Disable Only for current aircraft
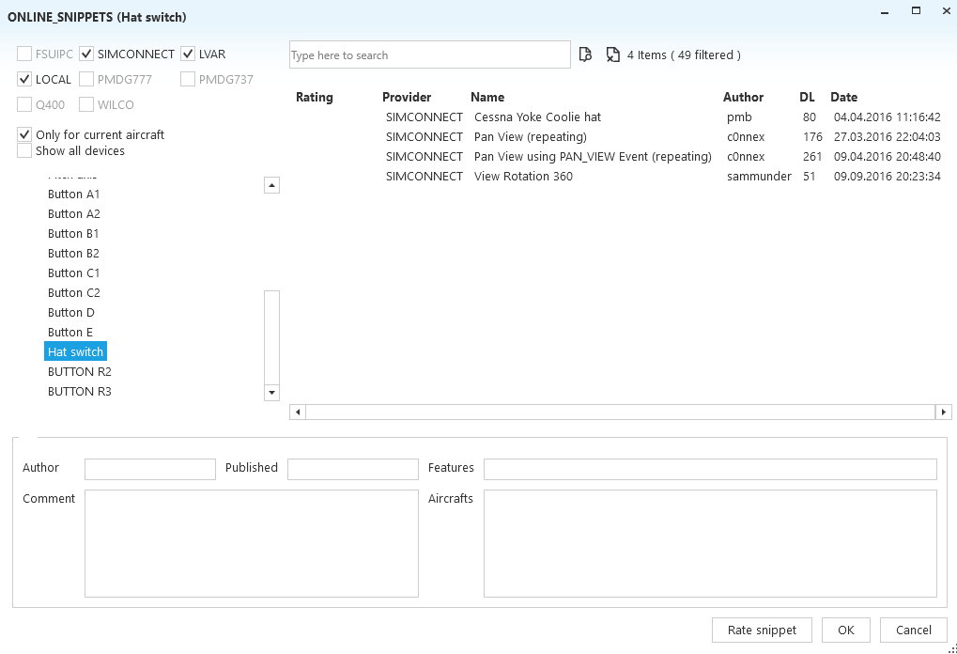Viewport: 957px width, 654px height. tap(24, 135)
